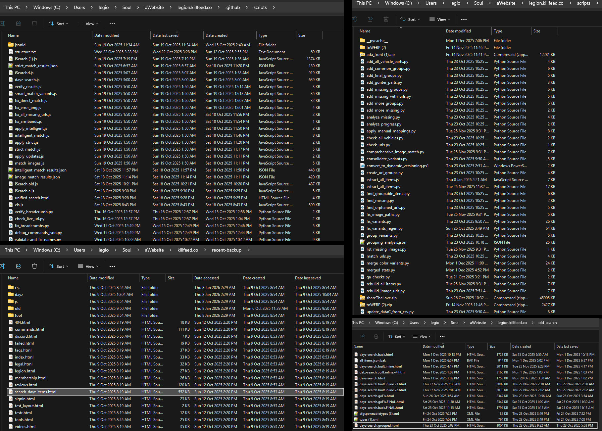Screen dimensions: 602x431
Task: Click Share icon in the recent-backup window
Action: (19, 266)
